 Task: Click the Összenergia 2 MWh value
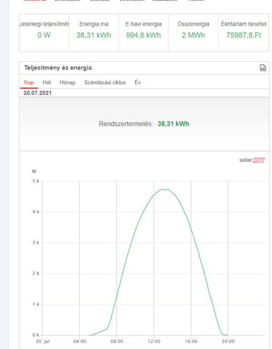click(x=193, y=35)
